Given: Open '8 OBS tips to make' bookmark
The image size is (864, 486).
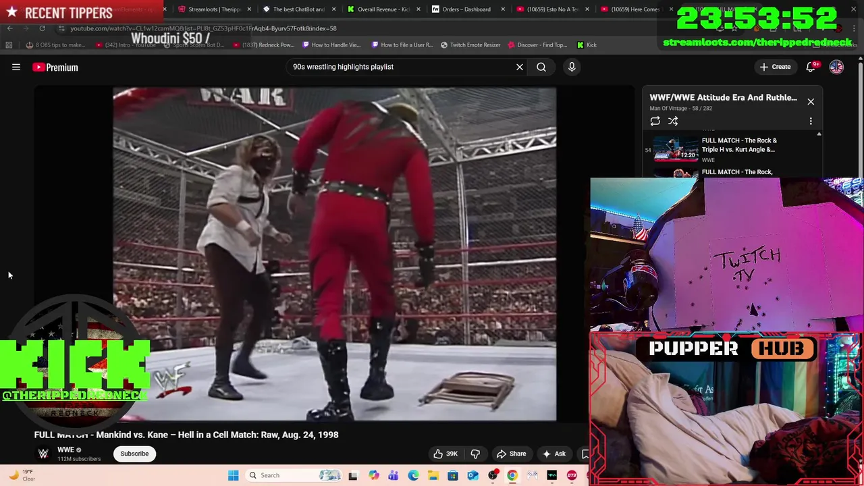Looking at the screenshot, I should (x=55, y=45).
